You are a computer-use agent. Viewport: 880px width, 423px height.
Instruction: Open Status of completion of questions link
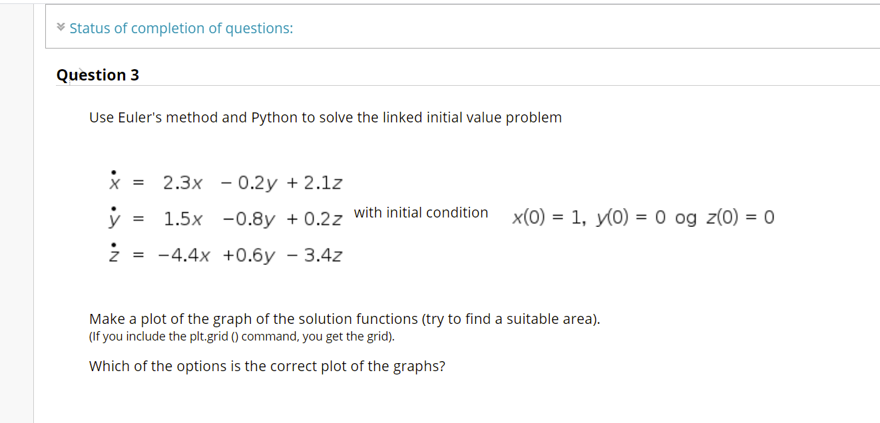(x=181, y=28)
